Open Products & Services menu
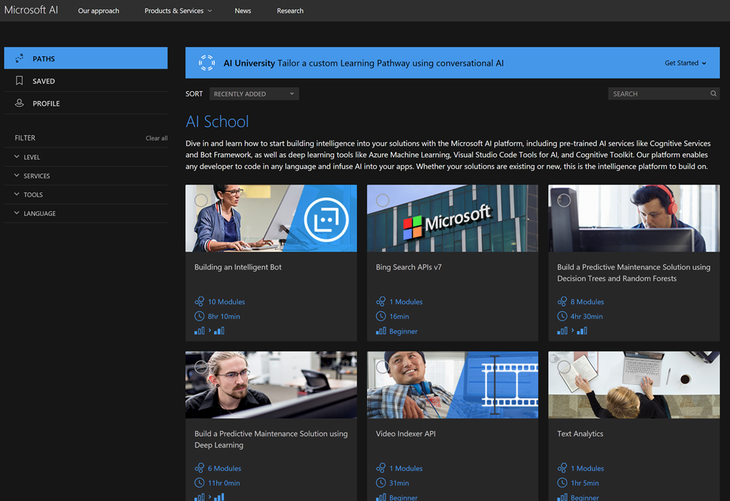This screenshot has height=501, width=730. [178, 11]
